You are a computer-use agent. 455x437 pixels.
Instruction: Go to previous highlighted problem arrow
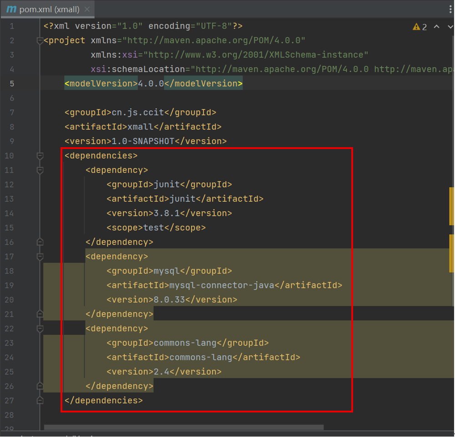pos(436,27)
